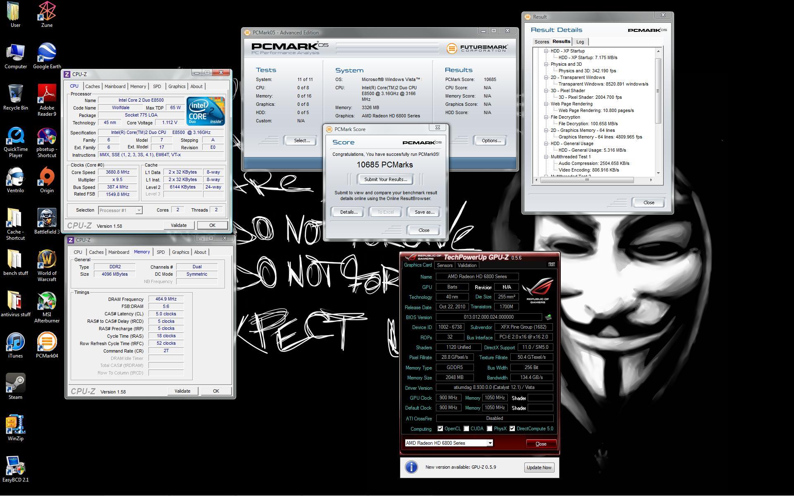Click the PCMark05 Select tests button

(x=301, y=141)
